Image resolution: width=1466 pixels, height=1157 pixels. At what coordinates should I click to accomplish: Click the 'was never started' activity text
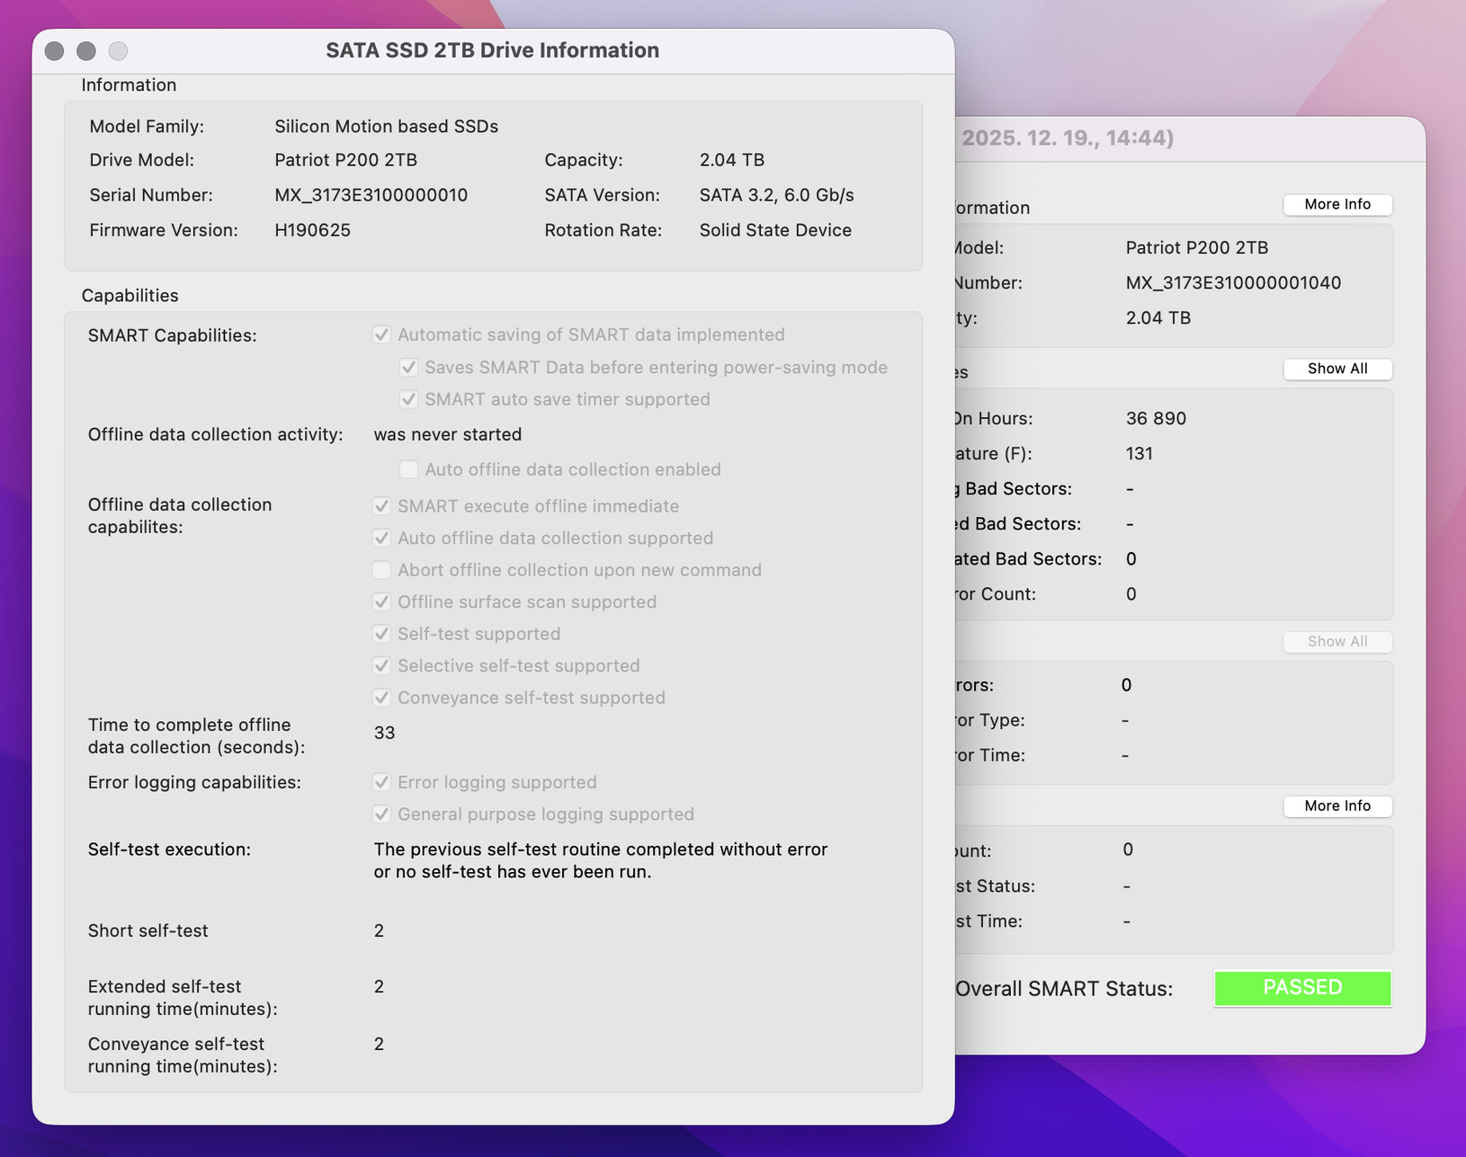coord(448,434)
